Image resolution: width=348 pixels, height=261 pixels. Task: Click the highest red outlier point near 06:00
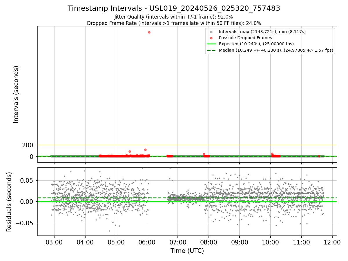click(149, 32)
